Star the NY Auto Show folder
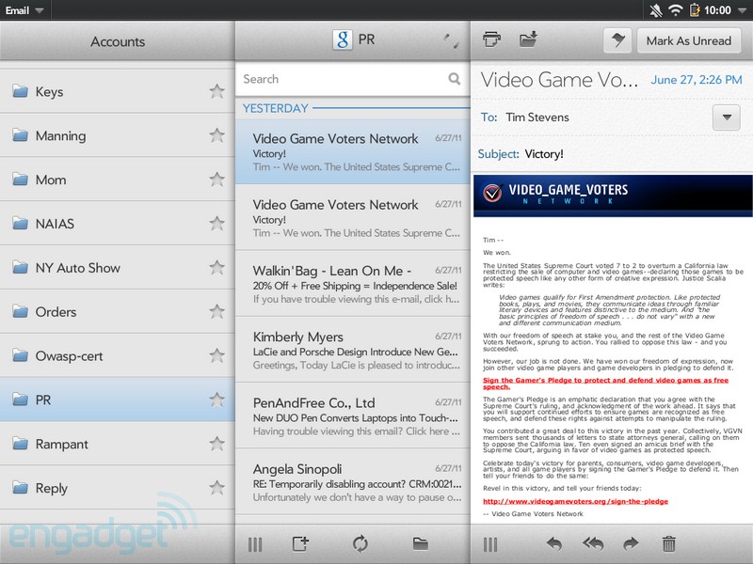Screen dimensions: 753x564 click(x=217, y=267)
